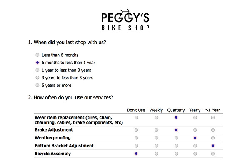This screenshot has height=167, width=250.
Task: Pick '3 years to less than 5 years'
Action: click(38, 78)
